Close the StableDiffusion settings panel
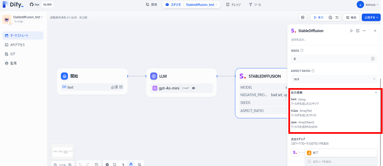 pyautogui.click(x=375, y=31)
